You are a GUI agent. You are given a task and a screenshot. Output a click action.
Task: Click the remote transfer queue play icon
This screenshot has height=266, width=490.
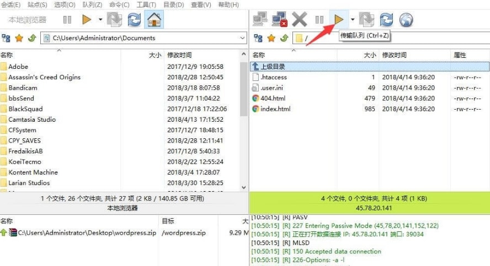point(338,20)
